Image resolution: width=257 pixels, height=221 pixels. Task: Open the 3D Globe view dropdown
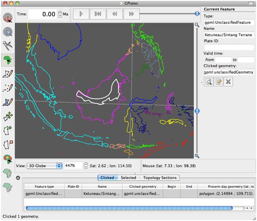[x=44, y=166]
